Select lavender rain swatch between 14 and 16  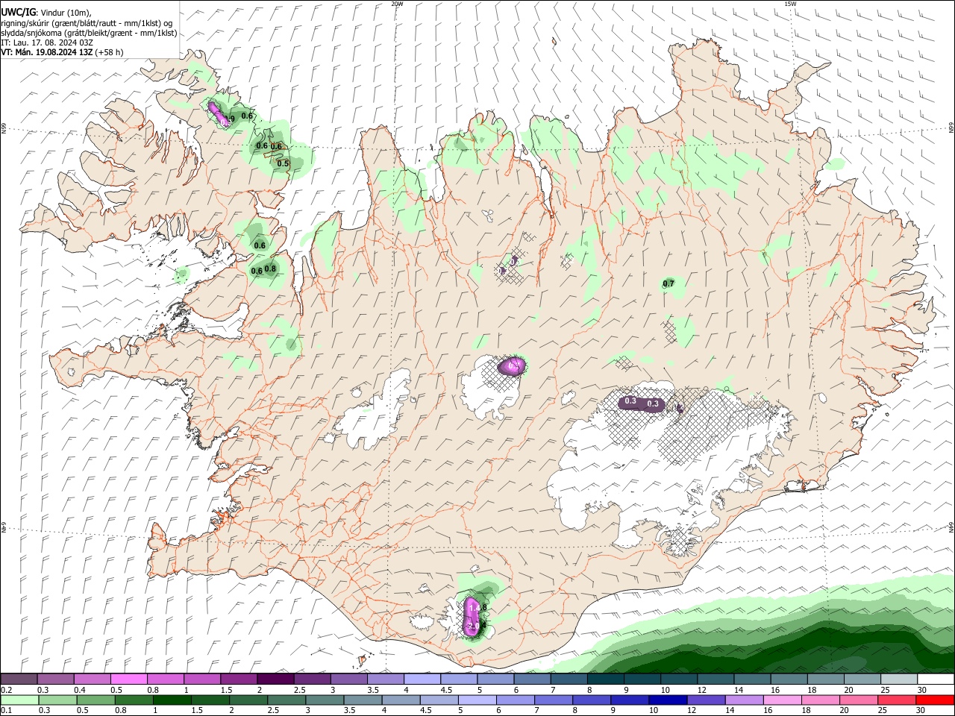743,700
